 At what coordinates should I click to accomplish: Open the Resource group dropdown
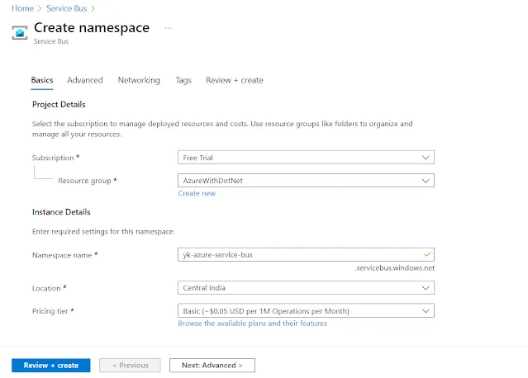click(x=306, y=180)
